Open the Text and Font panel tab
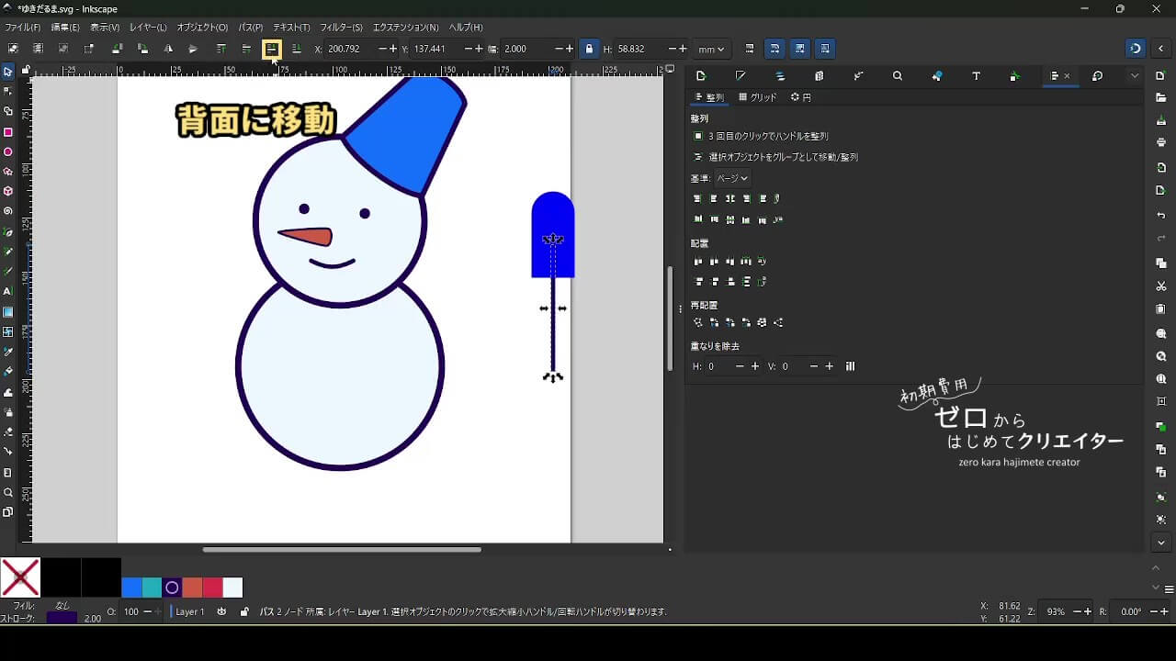The width and height of the screenshot is (1176, 661). pyautogui.click(x=976, y=76)
